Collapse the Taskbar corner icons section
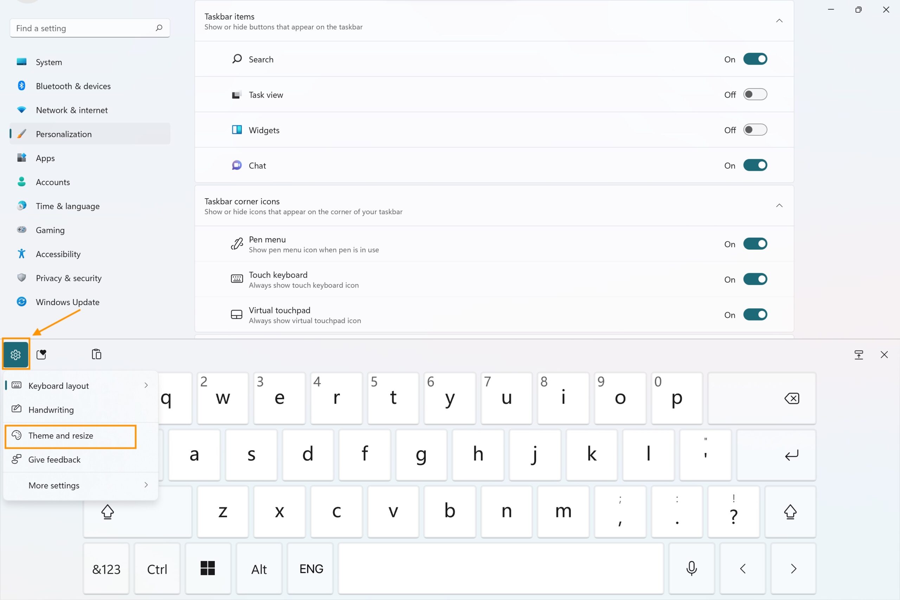The width and height of the screenshot is (900, 600). 779,206
